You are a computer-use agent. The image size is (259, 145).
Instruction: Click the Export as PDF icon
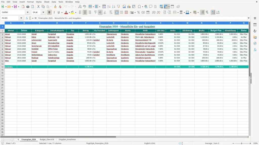(23, 7)
